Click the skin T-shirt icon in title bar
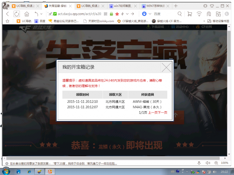The width and height of the screenshot is (234, 175). click(x=212, y=6)
